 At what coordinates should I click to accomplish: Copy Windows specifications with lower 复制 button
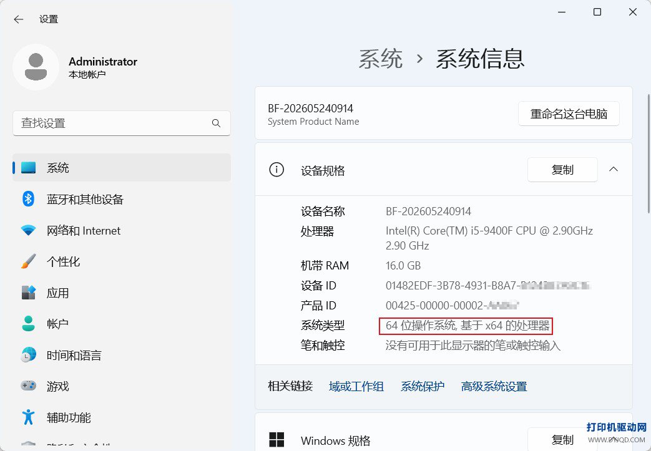pos(562,439)
